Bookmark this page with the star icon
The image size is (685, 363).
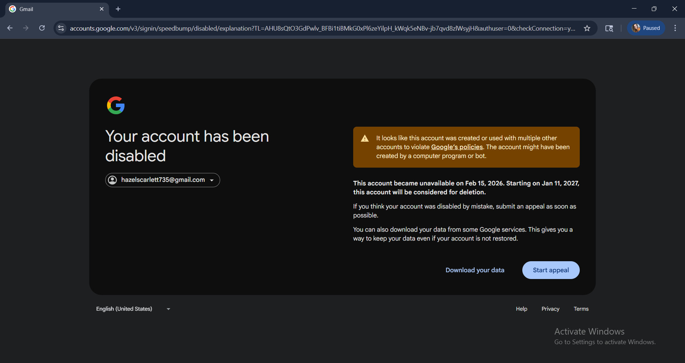[587, 28]
